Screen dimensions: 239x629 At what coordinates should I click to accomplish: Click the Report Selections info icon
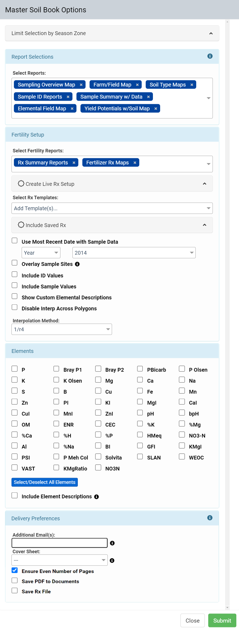pos(210,56)
